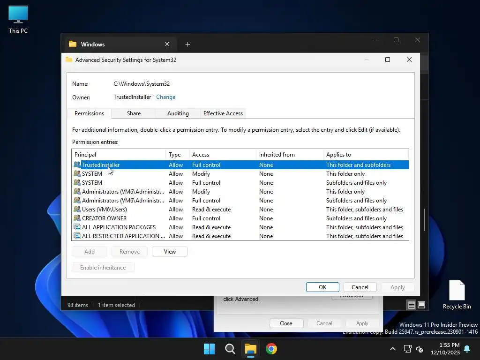Image resolution: width=480 pixels, height=360 pixels.
Task: Maximize Advanced Security Settings dialog
Action: [388, 60]
